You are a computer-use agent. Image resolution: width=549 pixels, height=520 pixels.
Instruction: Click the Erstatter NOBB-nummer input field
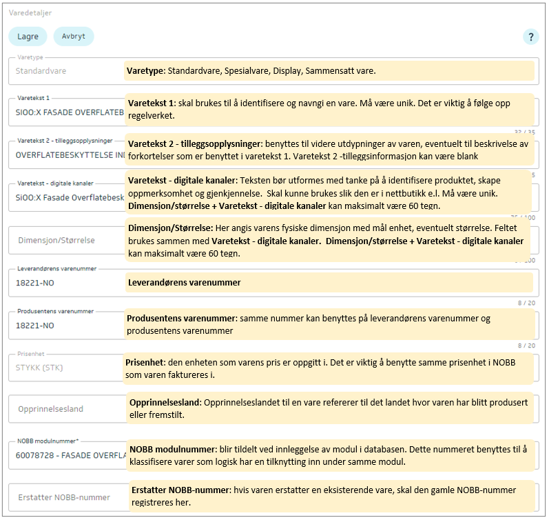tap(67, 497)
